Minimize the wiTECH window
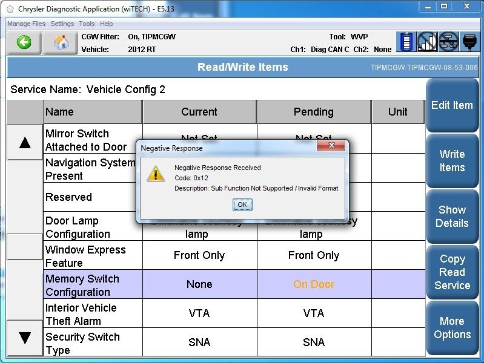The height and width of the screenshot is (363, 484). 428,7
